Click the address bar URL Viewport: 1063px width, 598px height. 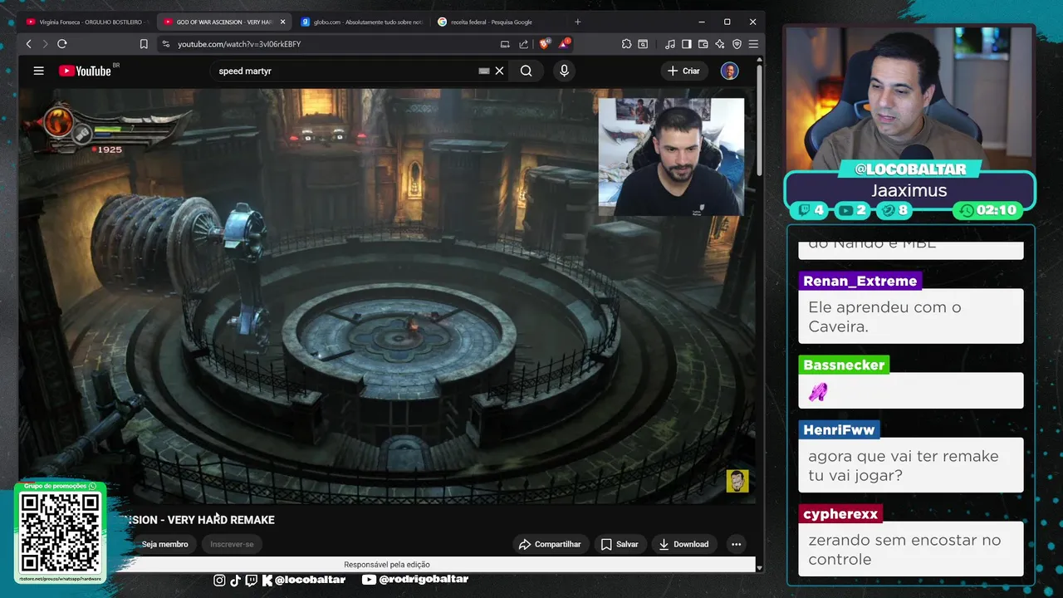[x=239, y=44]
